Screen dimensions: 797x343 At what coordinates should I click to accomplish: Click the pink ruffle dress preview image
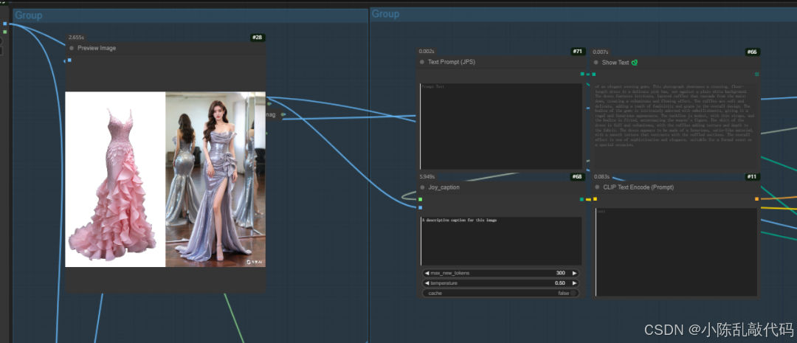pyautogui.click(x=115, y=179)
